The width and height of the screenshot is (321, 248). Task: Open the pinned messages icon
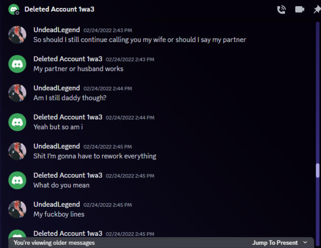317,9
